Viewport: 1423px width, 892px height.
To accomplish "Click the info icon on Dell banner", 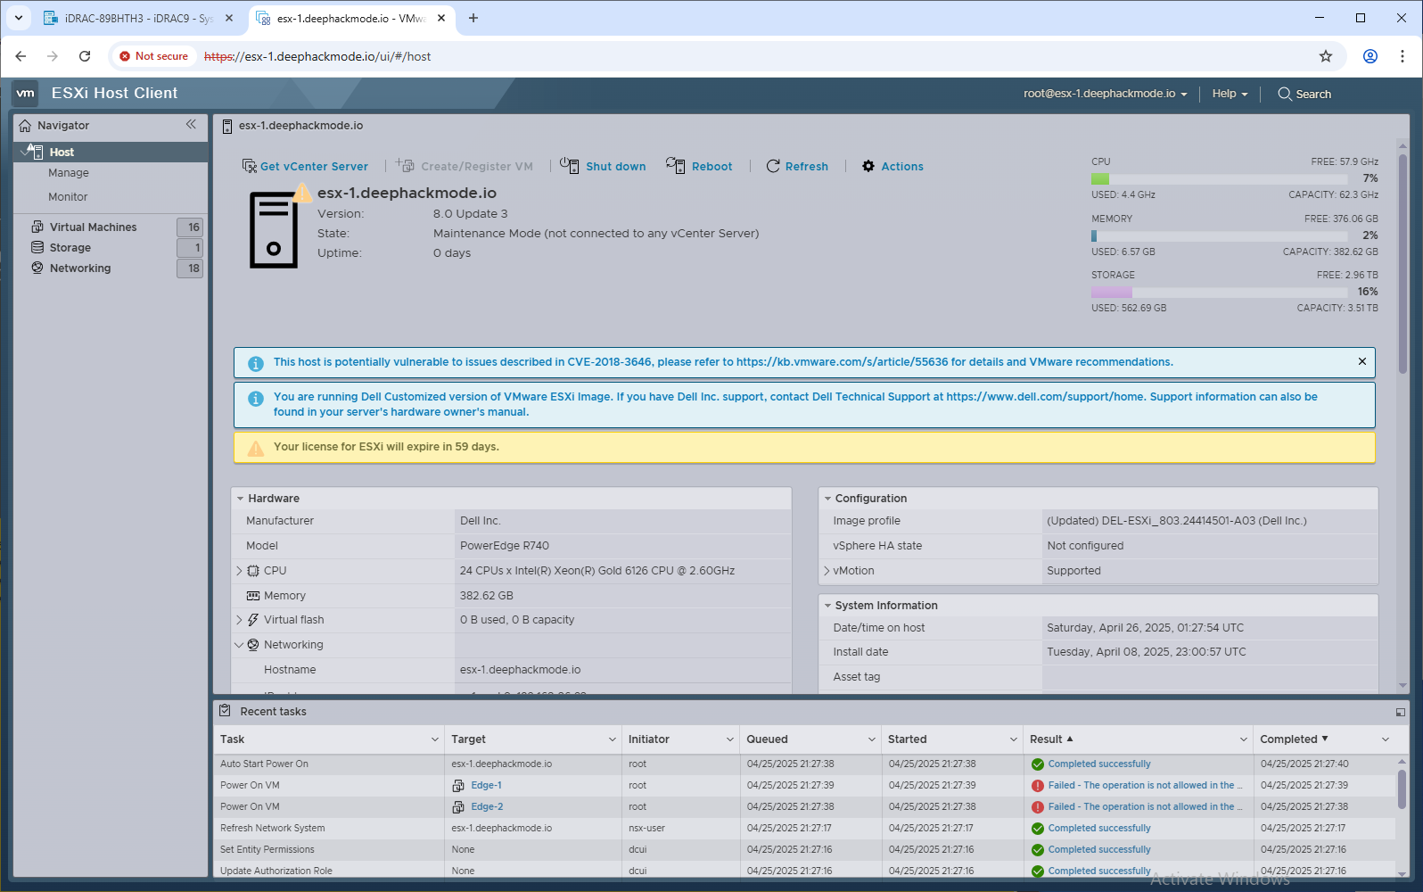I will click(256, 399).
